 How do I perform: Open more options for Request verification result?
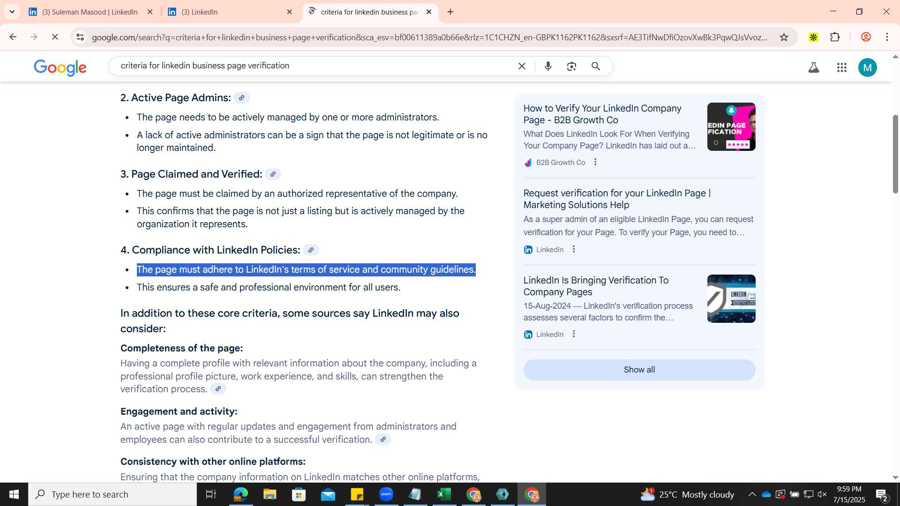tap(574, 249)
